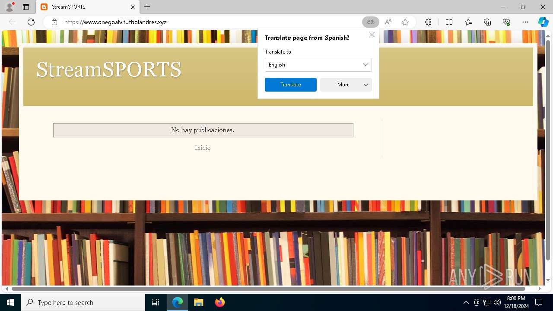Click the horizontal scrollbar thumb
553x311 pixels.
click(x=268, y=289)
